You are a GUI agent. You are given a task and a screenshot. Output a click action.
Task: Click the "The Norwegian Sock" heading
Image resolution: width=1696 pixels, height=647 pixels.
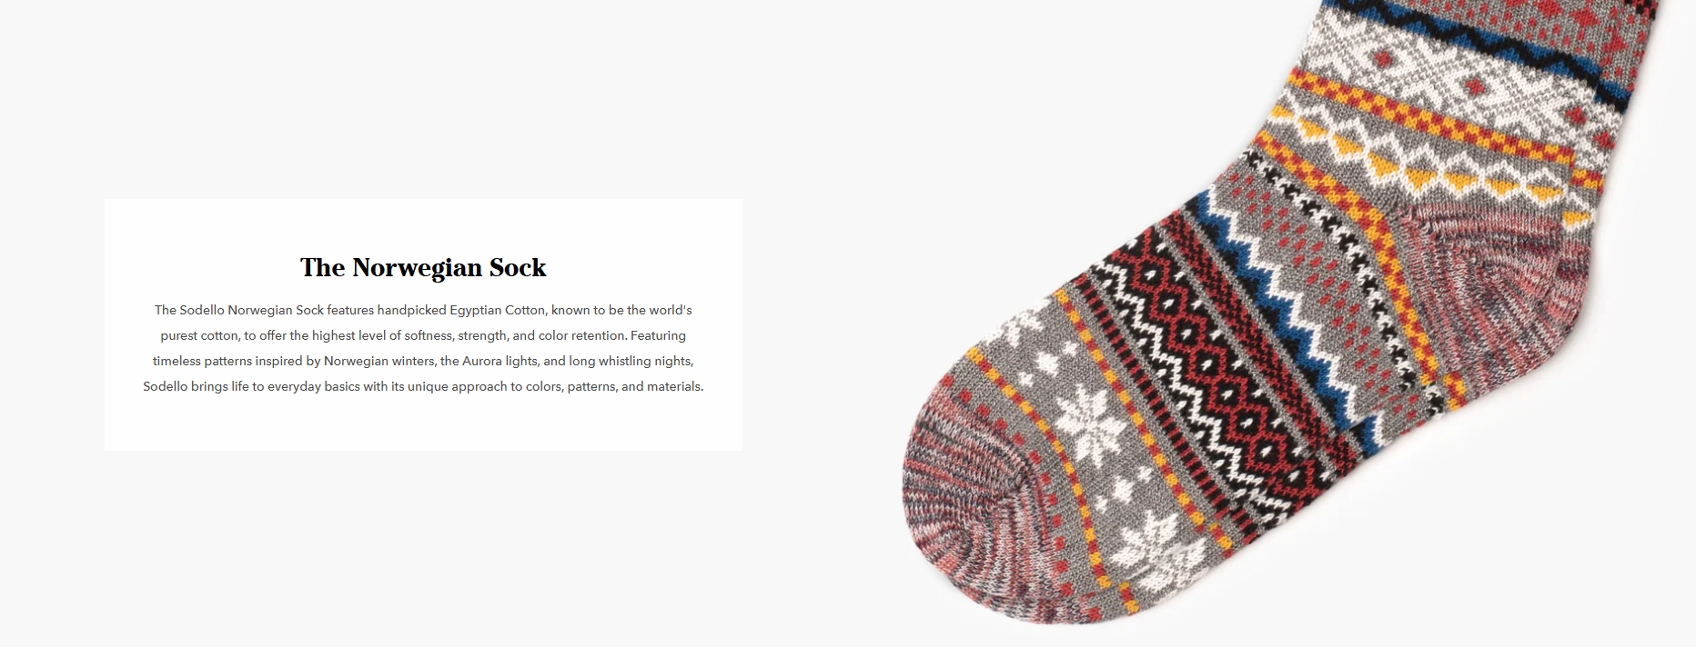(x=423, y=267)
